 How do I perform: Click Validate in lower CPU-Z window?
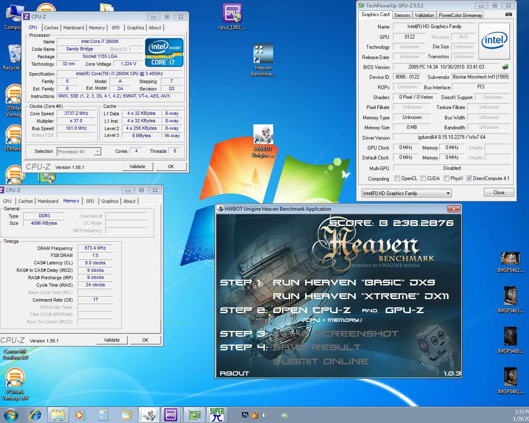pos(112,340)
